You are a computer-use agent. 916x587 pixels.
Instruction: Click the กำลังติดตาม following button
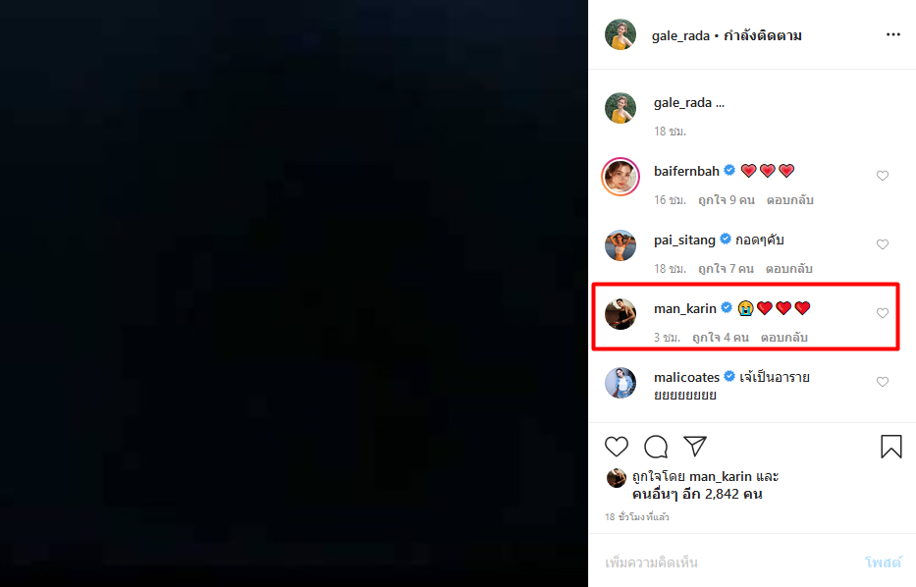[763, 35]
